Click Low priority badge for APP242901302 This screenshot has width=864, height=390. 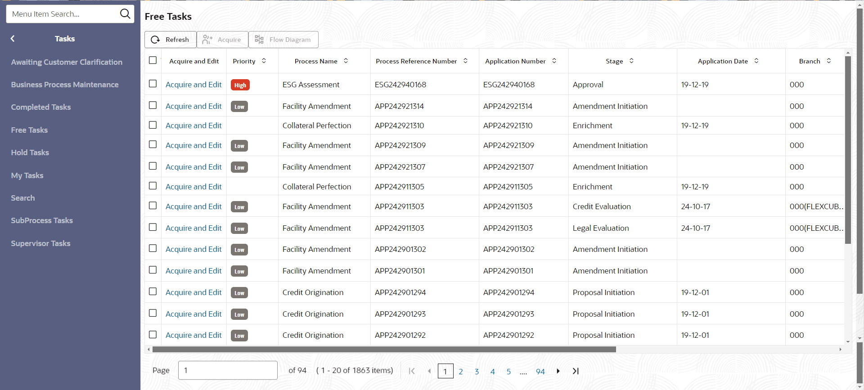pos(239,250)
